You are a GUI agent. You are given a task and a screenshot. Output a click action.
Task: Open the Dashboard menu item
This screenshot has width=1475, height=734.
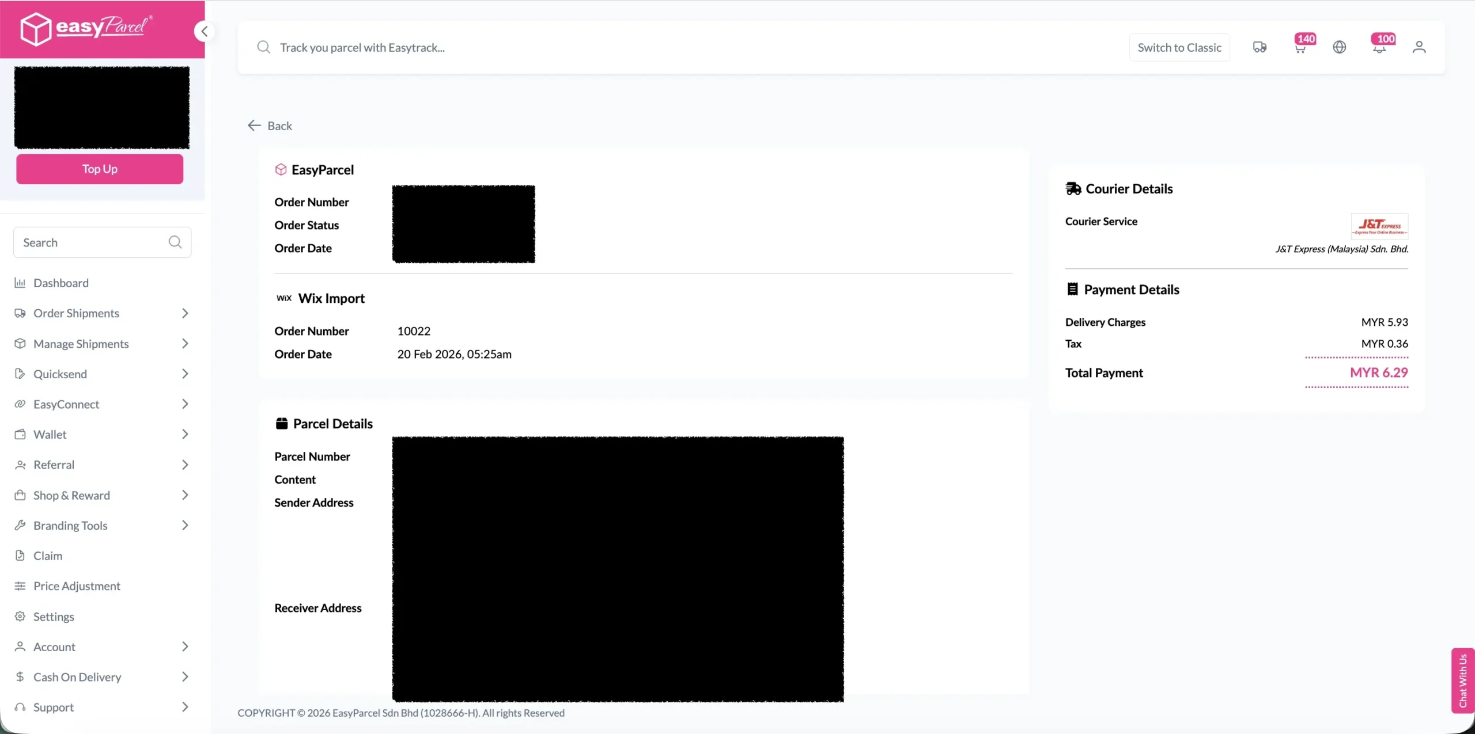pyautogui.click(x=60, y=283)
